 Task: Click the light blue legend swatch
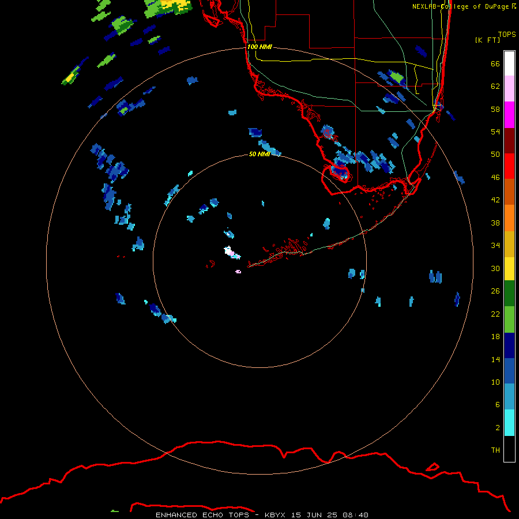tap(509, 397)
